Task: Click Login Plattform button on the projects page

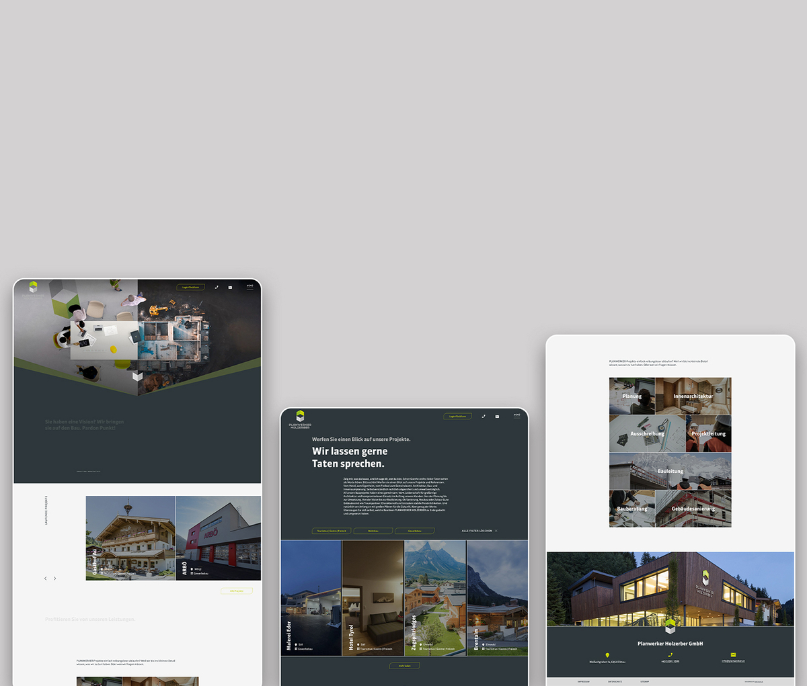Action: [458, 417]
